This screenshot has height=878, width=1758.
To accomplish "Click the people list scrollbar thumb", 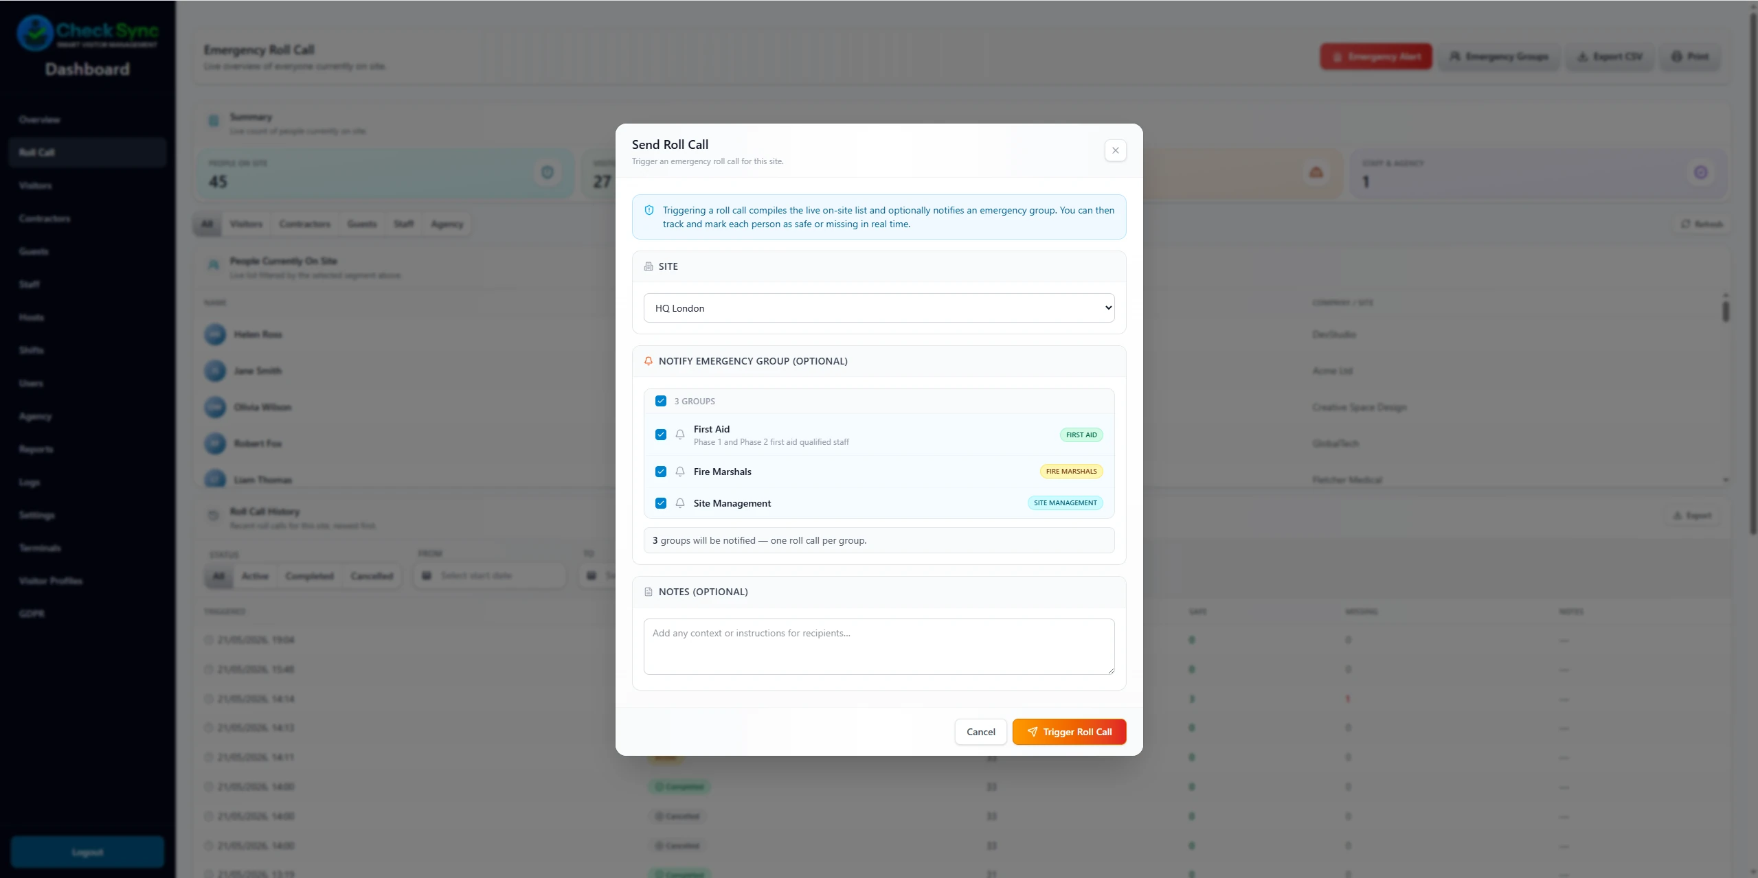I will [x=1726, y=310].
